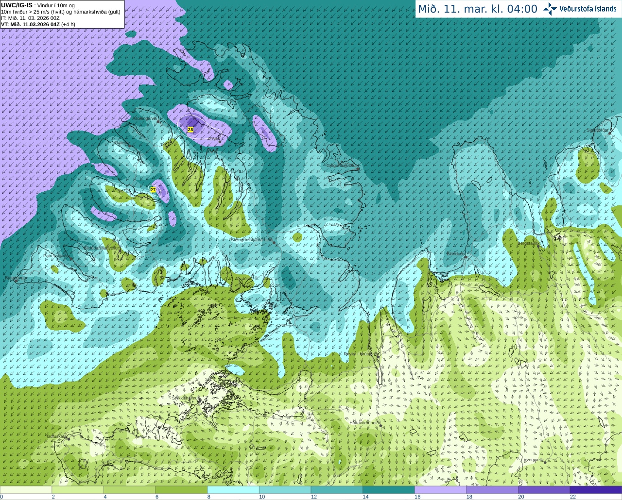Select the 20–22 m/s dark purple legend swatch

(x=544, y=490)
